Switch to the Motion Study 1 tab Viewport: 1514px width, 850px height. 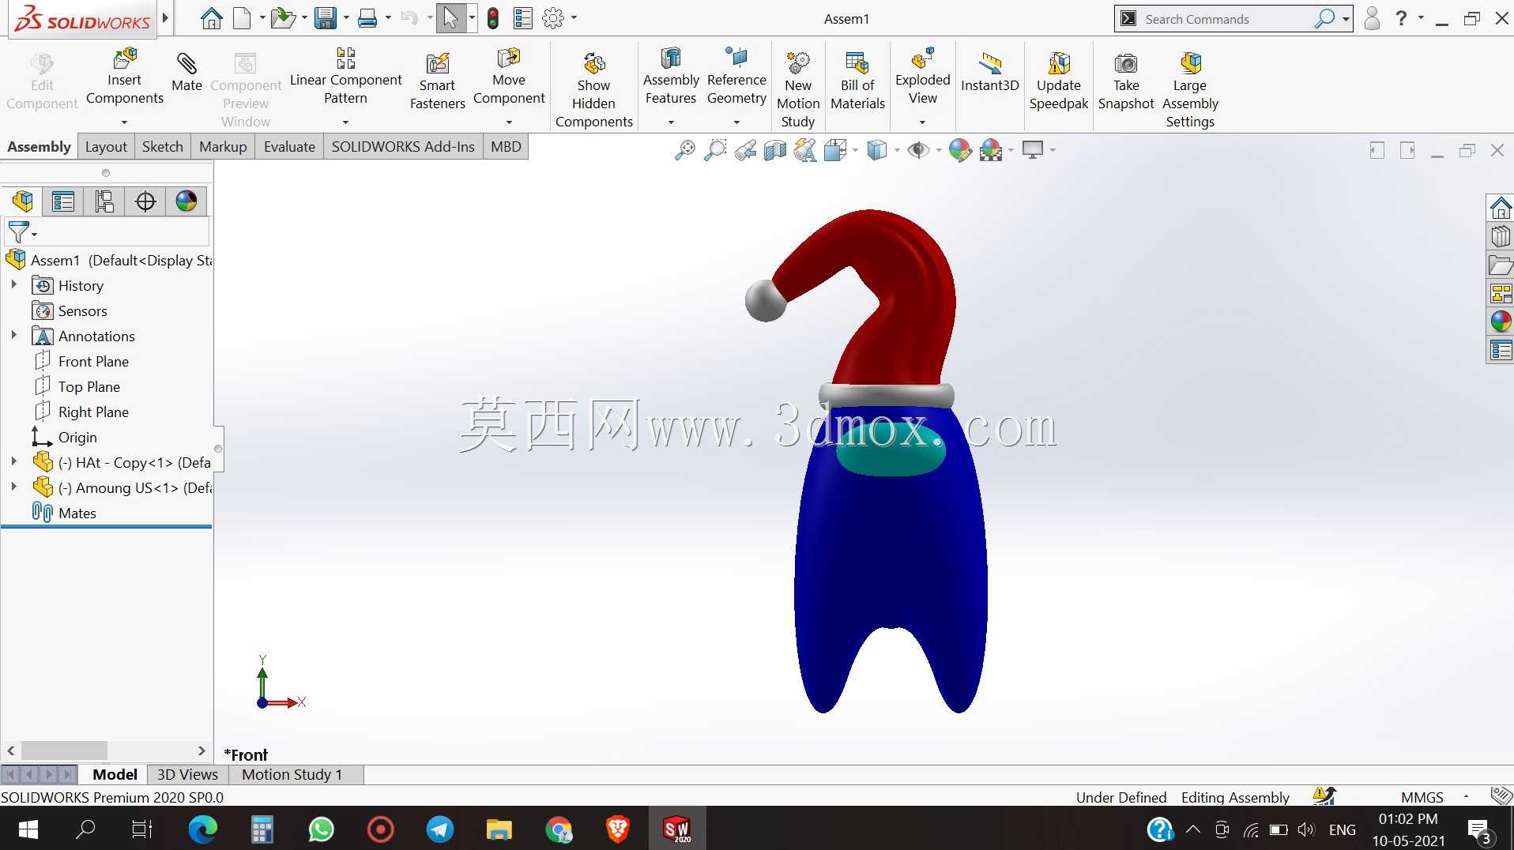(292, 775)
